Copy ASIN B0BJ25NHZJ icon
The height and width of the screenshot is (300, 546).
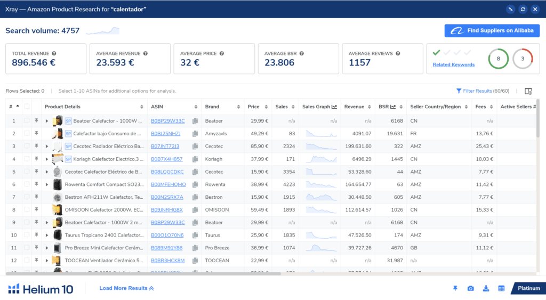click(x=195, y=134)
